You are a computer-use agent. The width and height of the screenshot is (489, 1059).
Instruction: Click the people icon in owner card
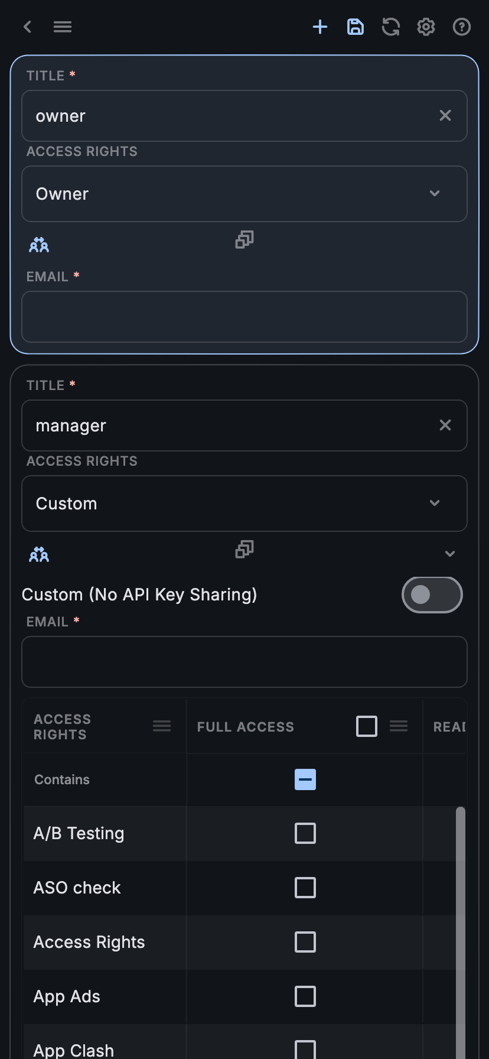coord(39,245)
